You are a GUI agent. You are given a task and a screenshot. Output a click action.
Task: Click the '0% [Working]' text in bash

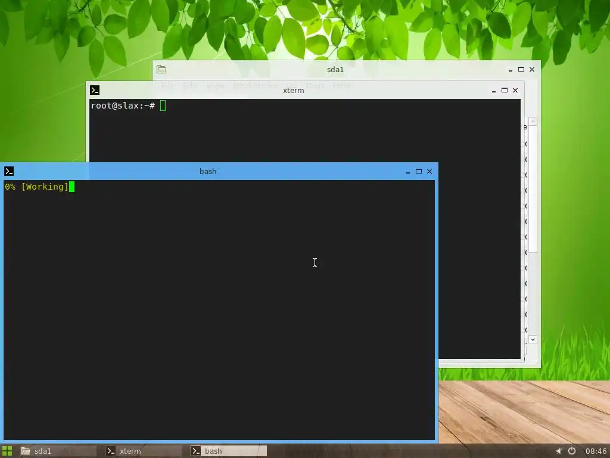coord(37,187)
